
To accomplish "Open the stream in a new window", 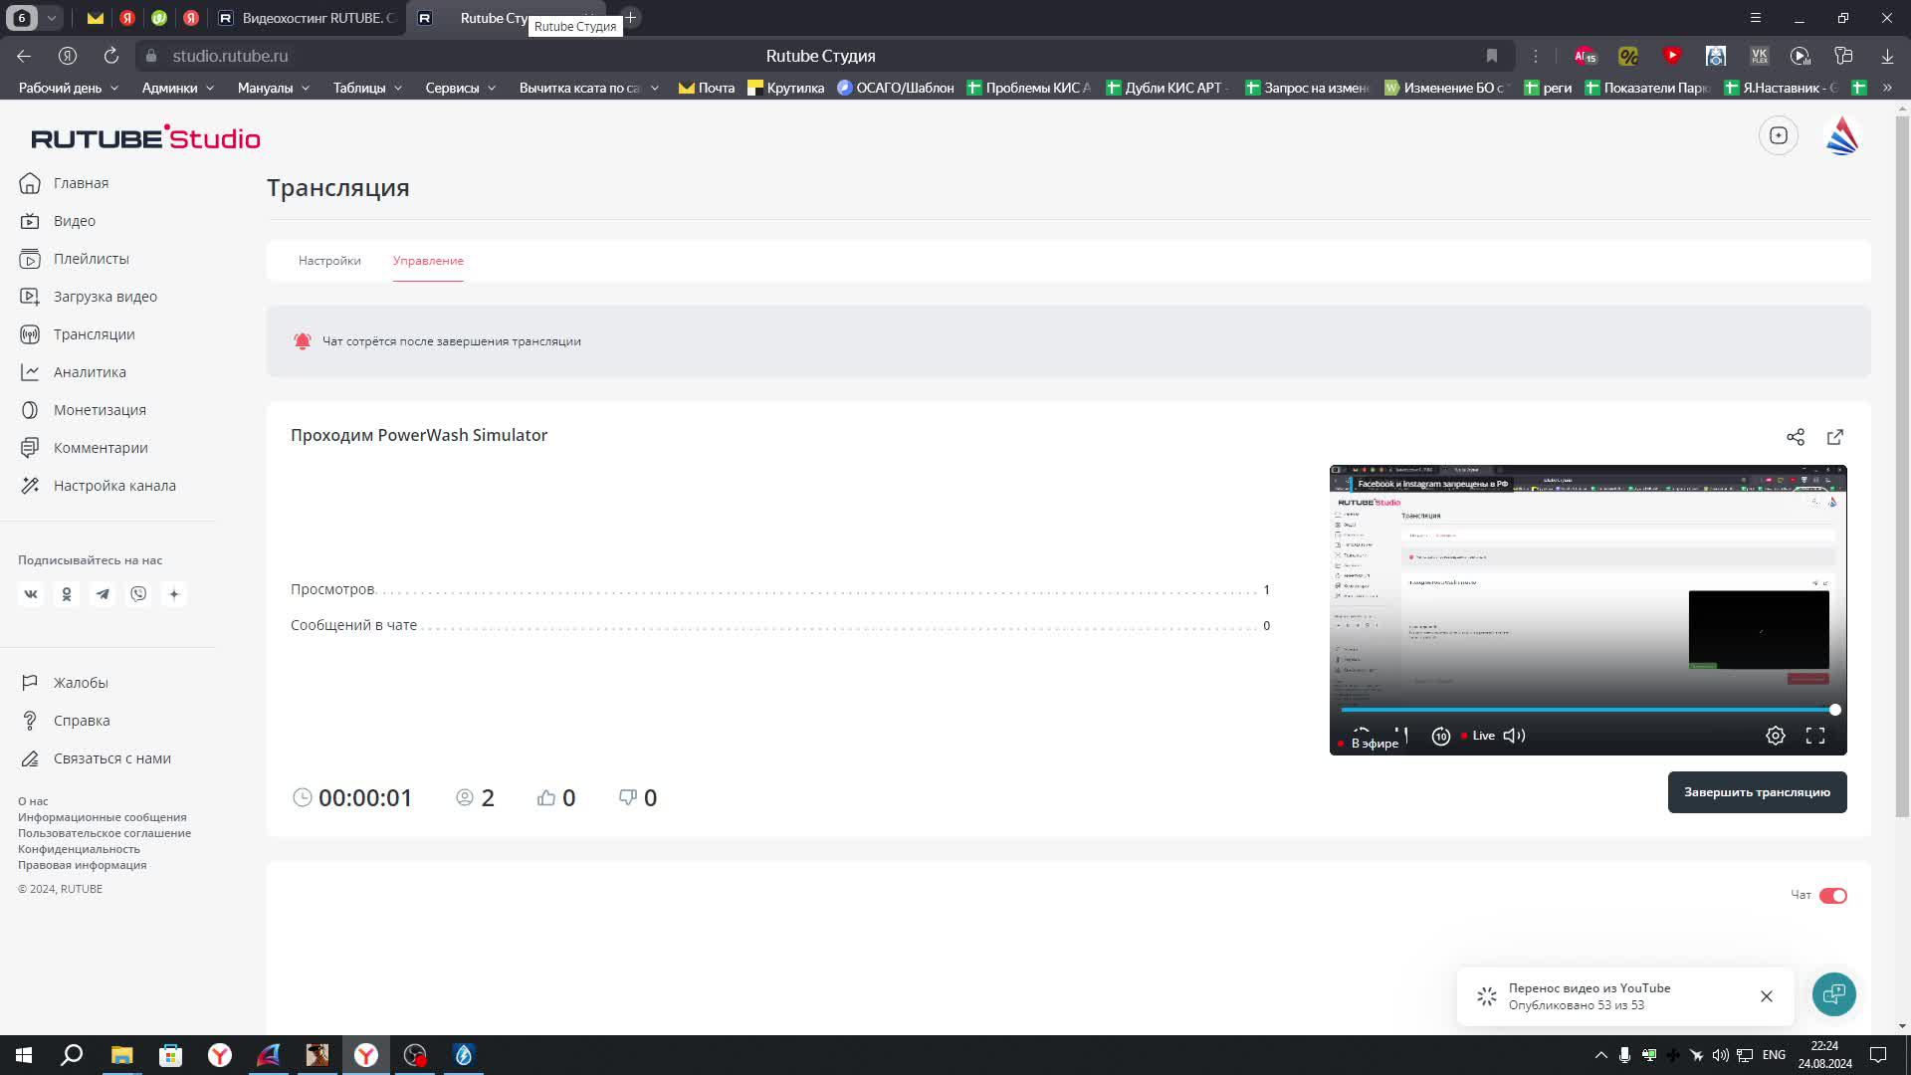I will point(1834,437).
